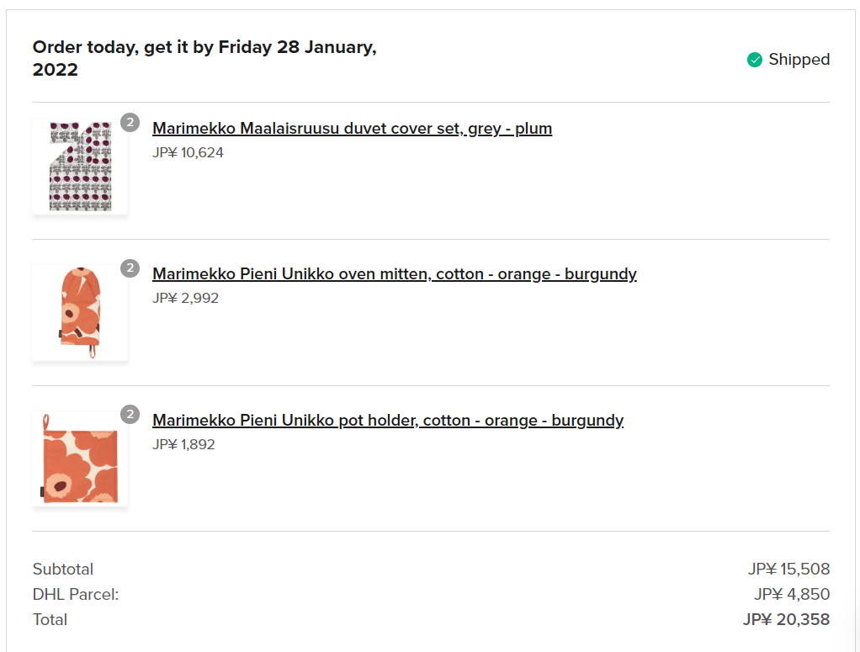Click the Shipped status label
This screenshot has height=652, width=860.
click(x=799, y=60)
